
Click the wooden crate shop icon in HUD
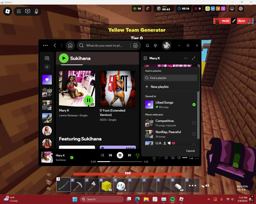coord(148,9)
